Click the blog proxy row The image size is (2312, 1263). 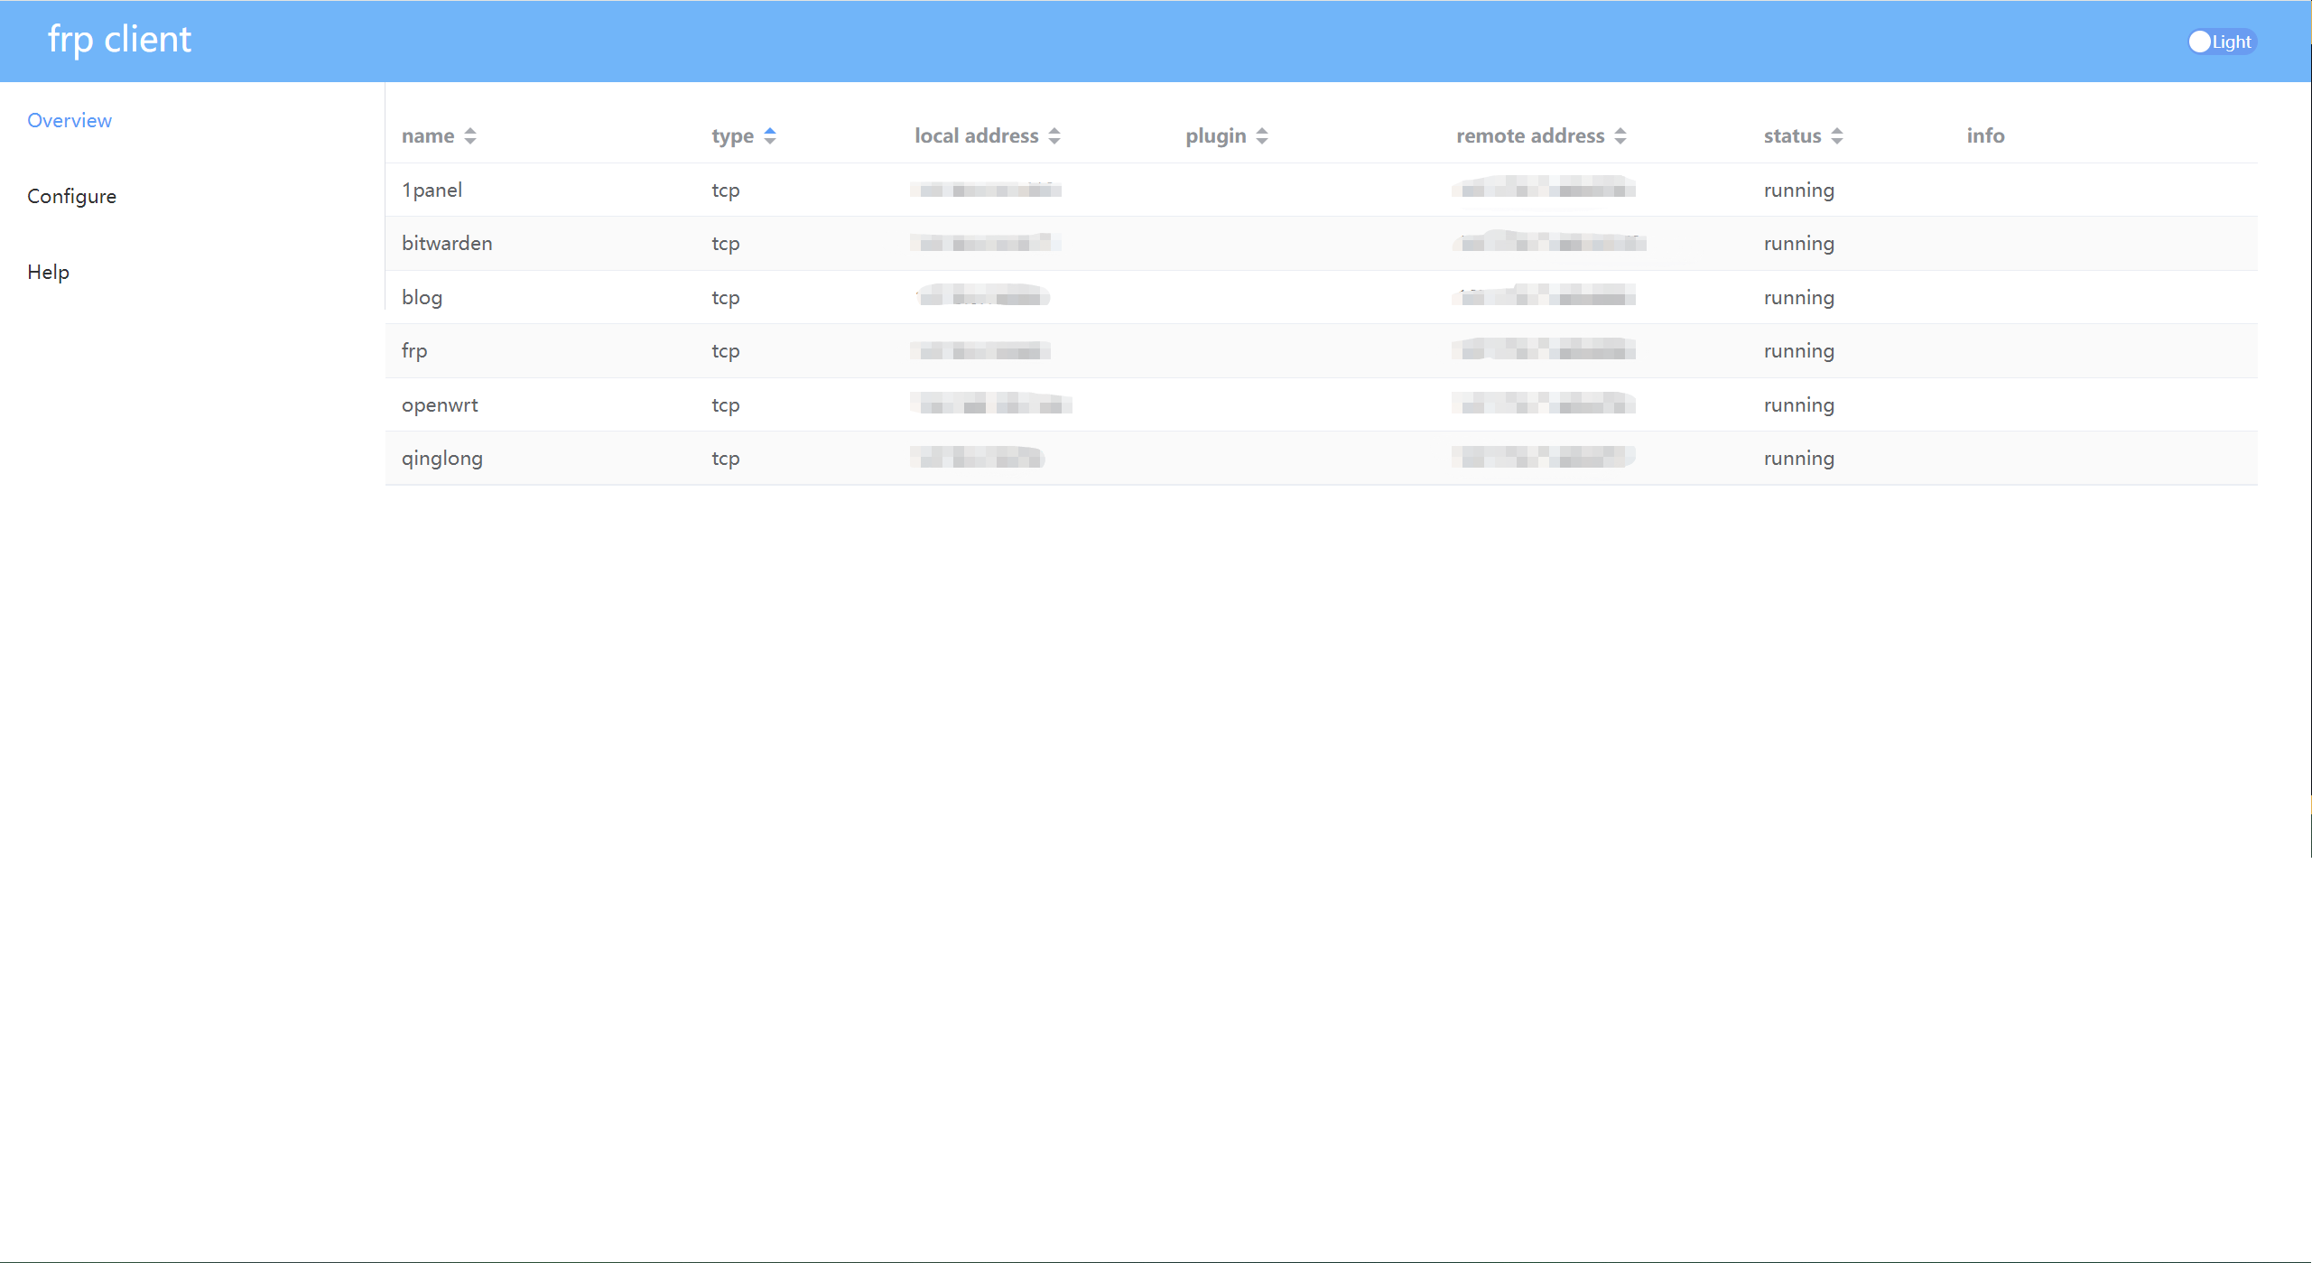(422, 298)
